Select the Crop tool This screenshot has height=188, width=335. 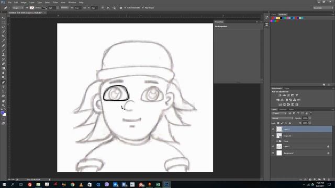click(3, 36)
